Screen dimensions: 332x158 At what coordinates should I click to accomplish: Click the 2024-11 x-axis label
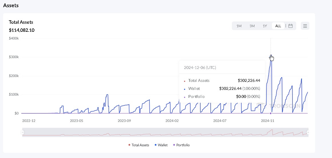click(x=268, y=121)
